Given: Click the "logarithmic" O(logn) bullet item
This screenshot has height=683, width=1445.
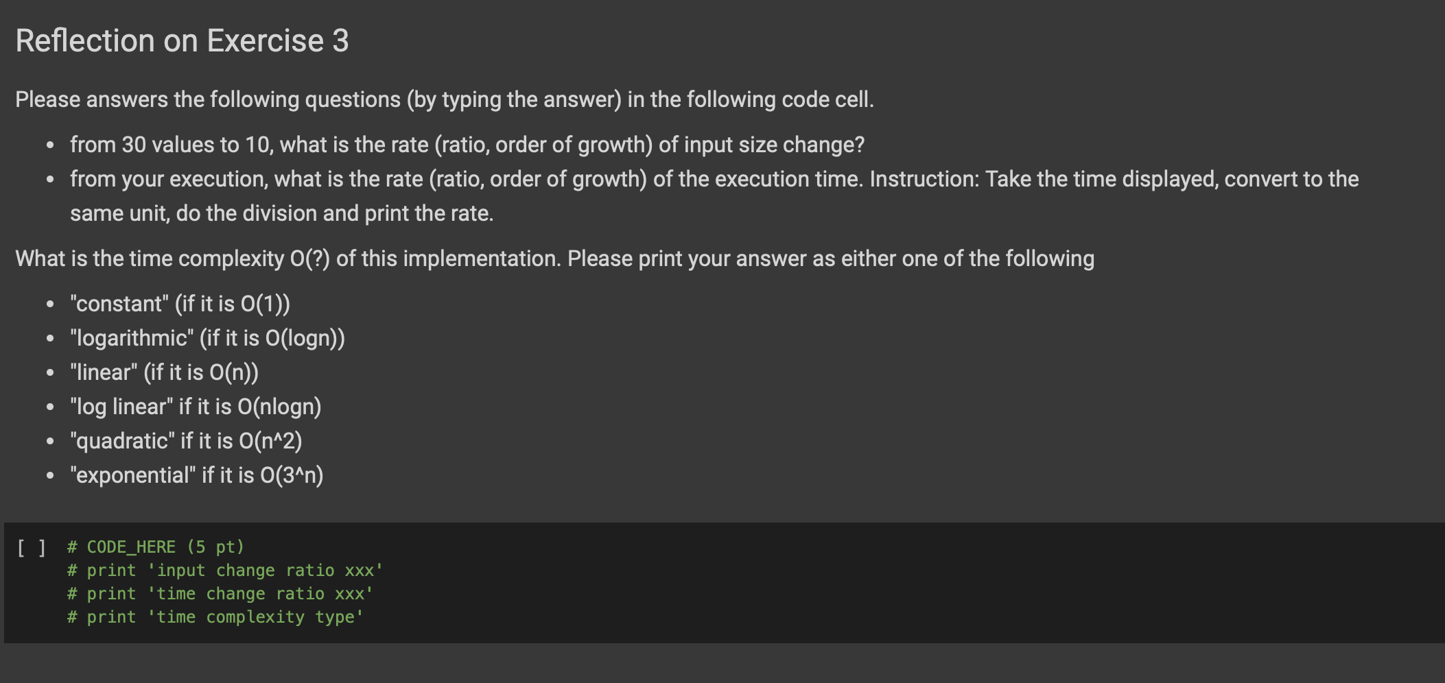Looking at the screenshot, I should (207, 338).
